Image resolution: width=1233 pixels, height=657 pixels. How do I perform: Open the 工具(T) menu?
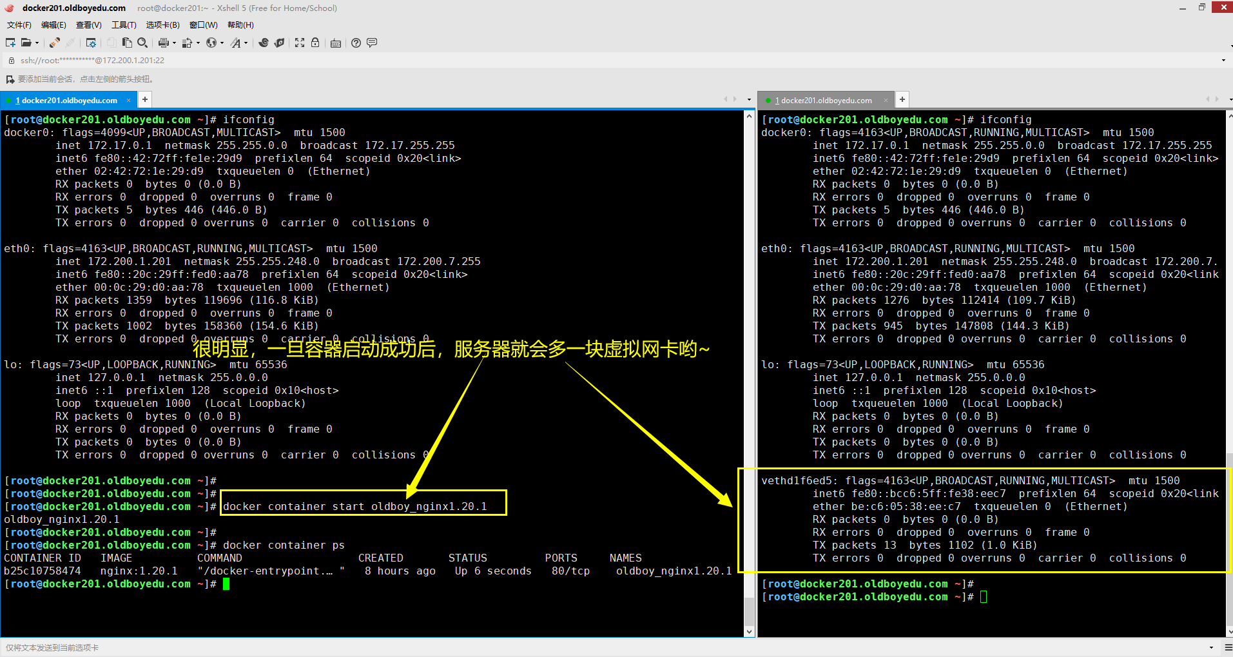124,25
